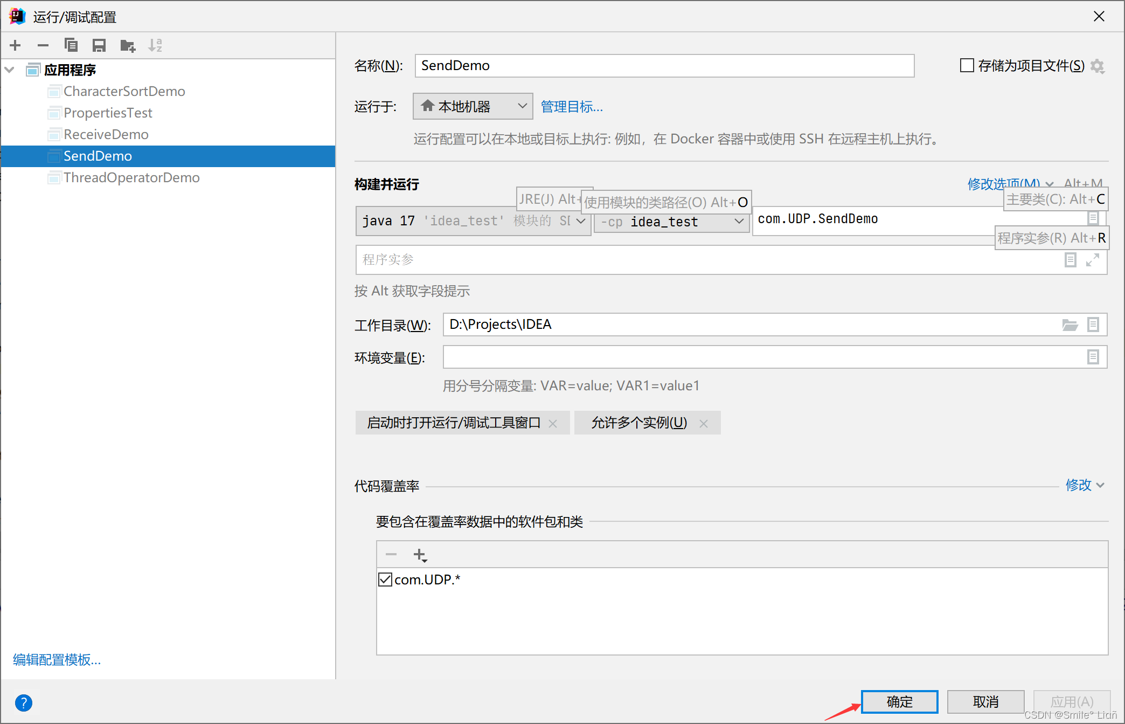Viewport: 1125px width, 724px height.
Task: Collapse the application tree node
Action: (10, 70)
